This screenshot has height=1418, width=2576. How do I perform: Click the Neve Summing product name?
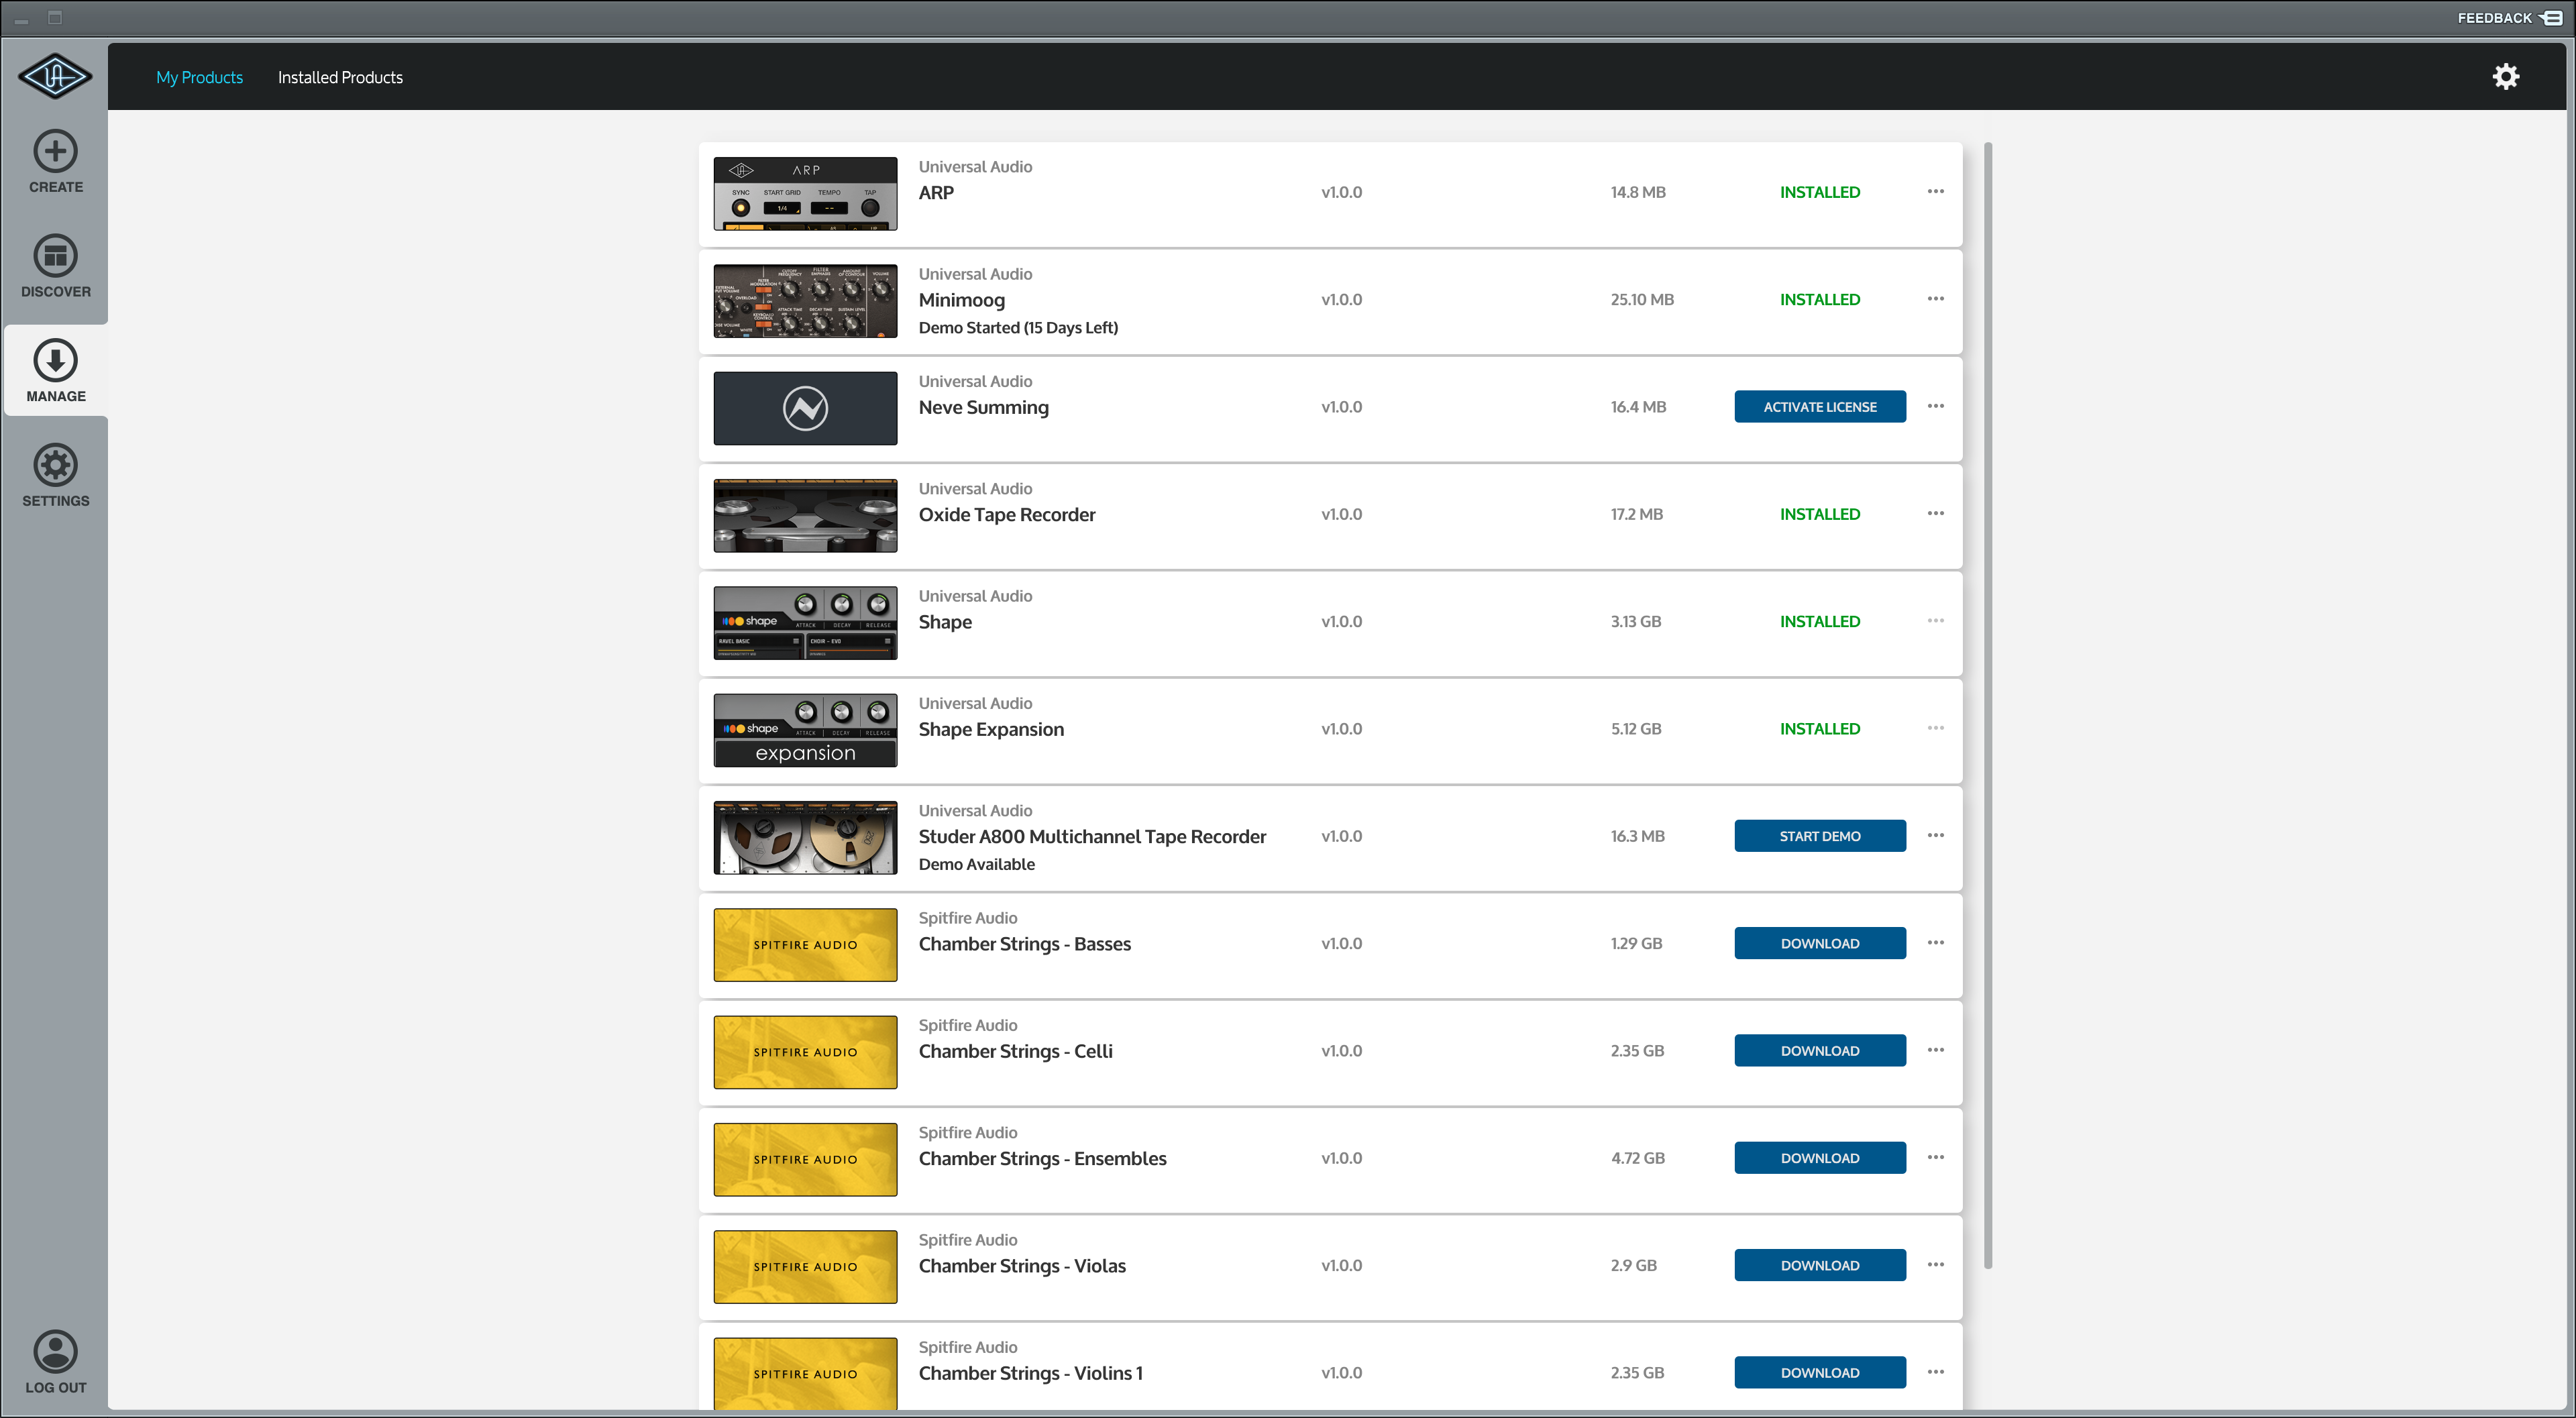click(x=983, y=407)
